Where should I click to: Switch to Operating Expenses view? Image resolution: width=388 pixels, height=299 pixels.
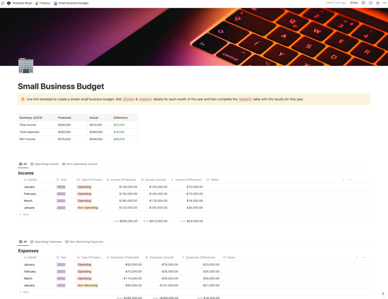point(46,242)
